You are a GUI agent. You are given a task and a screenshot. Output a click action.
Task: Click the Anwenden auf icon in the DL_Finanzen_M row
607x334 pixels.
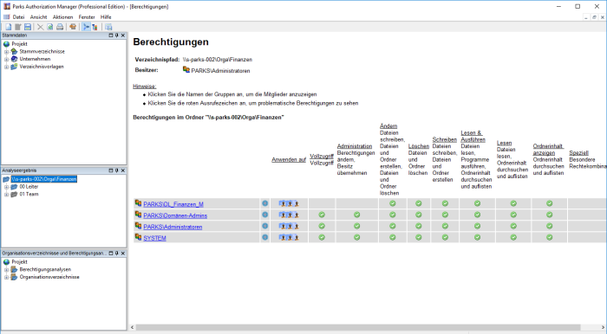tap(289, 203)
